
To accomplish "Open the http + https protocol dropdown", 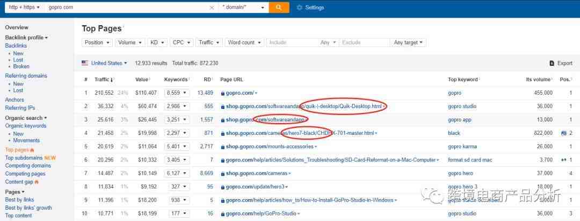I will (x=24, y=7).
